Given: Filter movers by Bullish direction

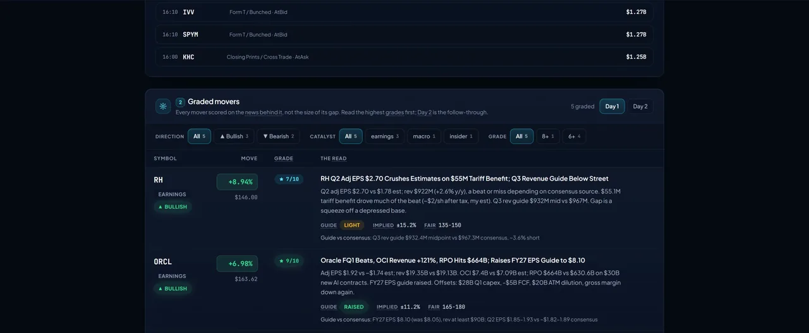Looking at the screenshot, I should coord(234,136).
